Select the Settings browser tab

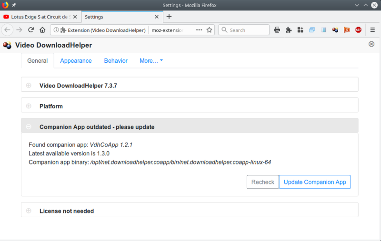point(122,17)
